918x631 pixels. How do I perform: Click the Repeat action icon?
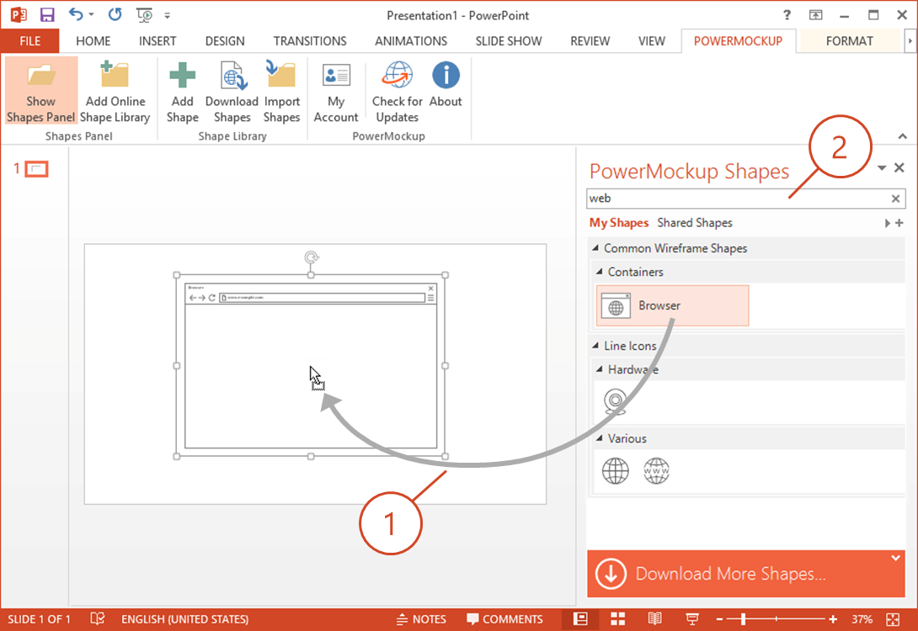click(x=115, y=14)
